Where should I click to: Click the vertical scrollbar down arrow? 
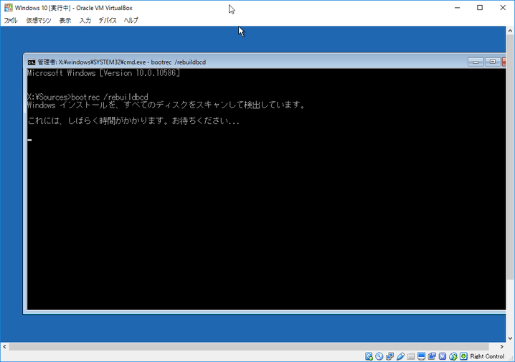pyautogui.click(x=510, y=338)
